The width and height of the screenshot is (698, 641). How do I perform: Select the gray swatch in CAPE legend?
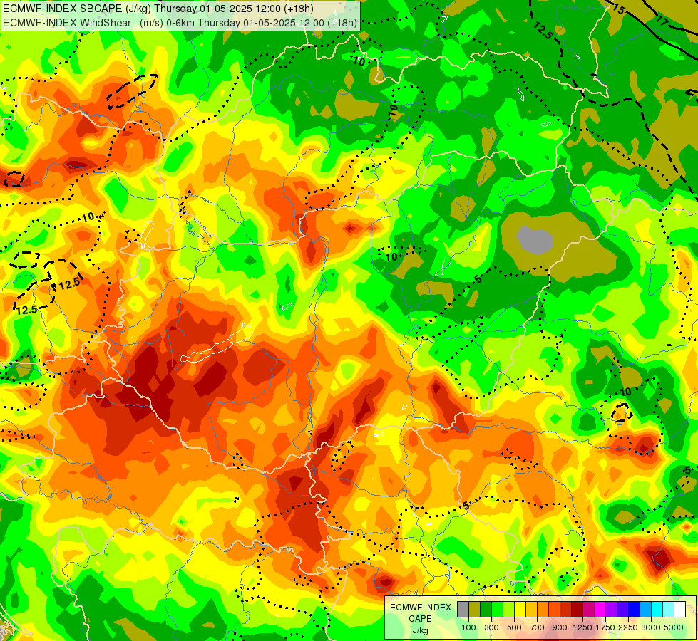[x=463, y=609]
